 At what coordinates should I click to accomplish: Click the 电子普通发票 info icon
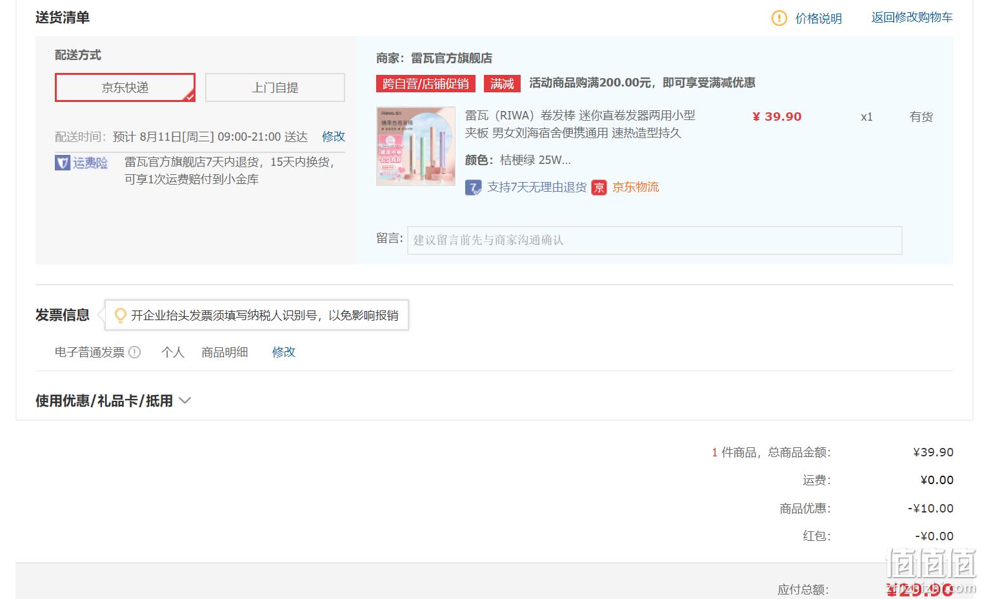(x=134, y=352)
